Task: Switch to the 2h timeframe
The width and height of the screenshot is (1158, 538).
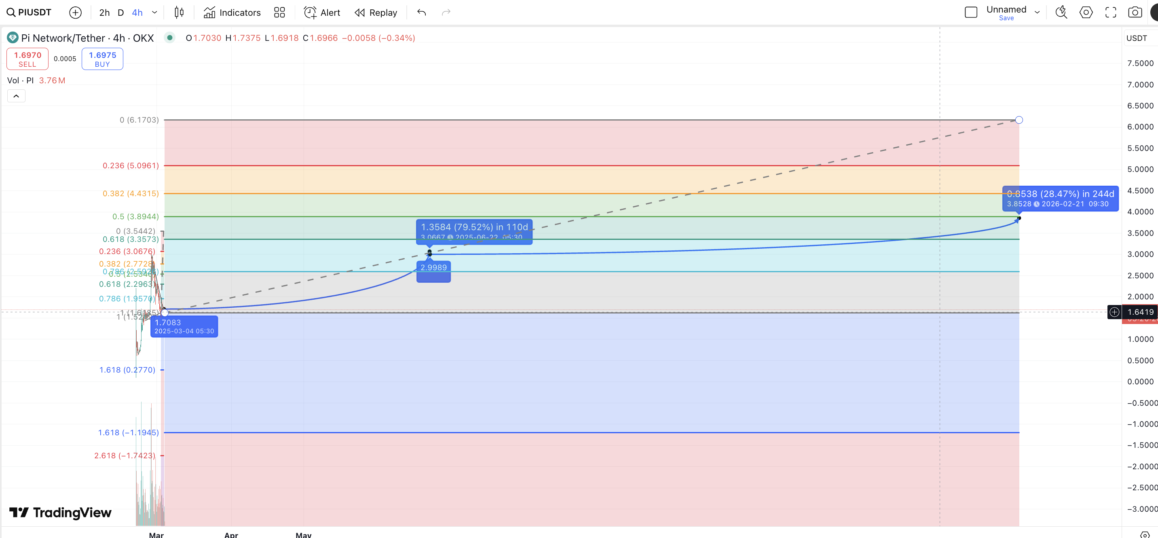Action: pyautogui.click(x=104, y=13)
